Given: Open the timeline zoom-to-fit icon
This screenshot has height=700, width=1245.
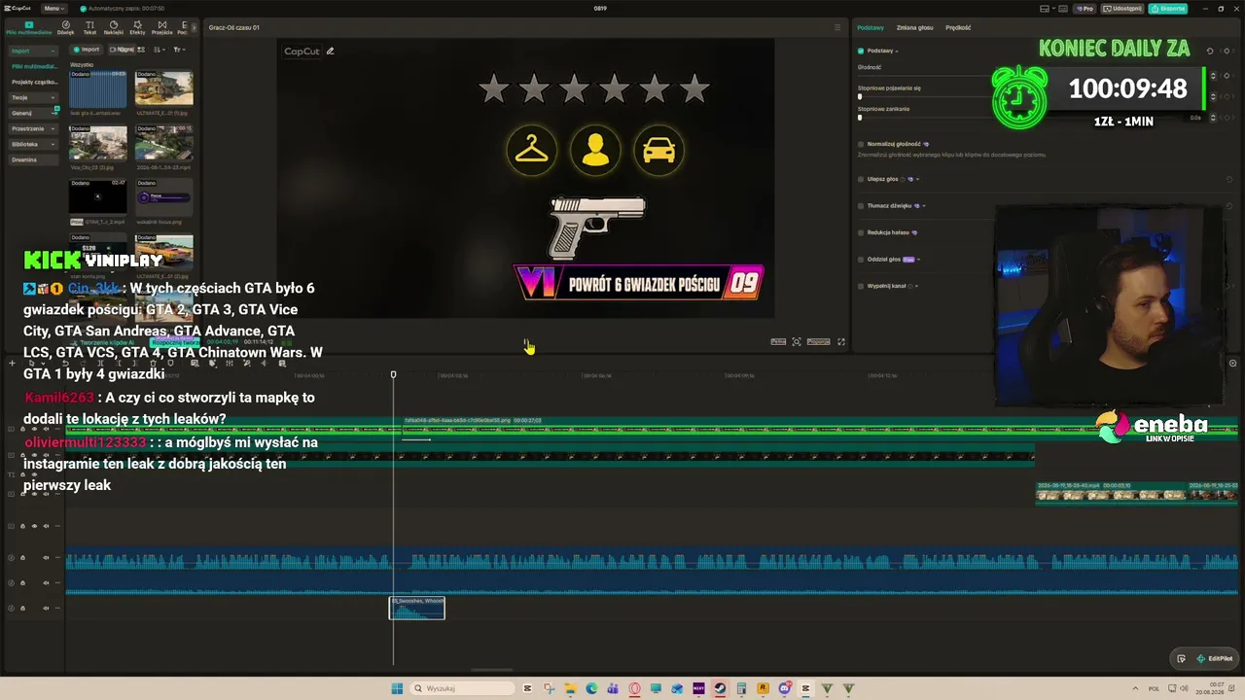Looking at the screenshot, I should tap(1232, 364).
